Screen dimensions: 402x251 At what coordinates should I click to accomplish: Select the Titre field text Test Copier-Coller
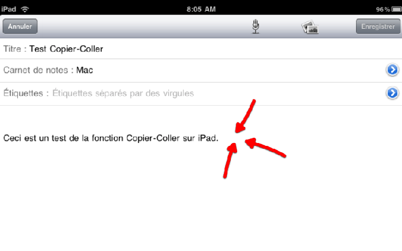pos(66,49)
